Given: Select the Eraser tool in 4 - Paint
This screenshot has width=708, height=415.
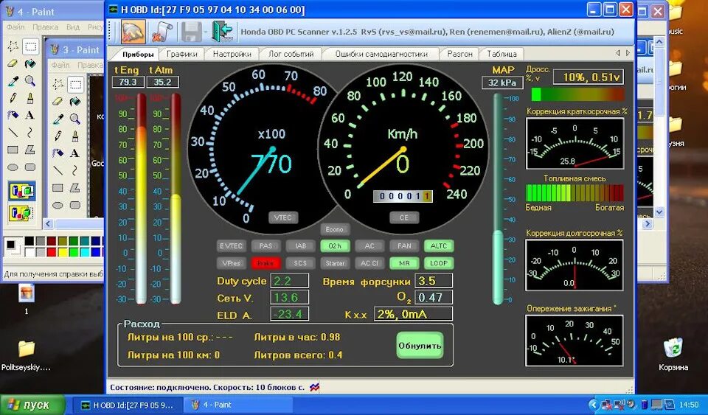Looking at the screenshot, I should click(13, 63).
